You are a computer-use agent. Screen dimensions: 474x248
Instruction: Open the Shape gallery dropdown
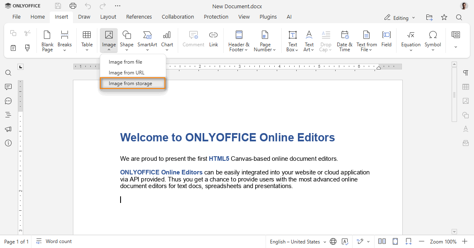click(x=127, y=41)
